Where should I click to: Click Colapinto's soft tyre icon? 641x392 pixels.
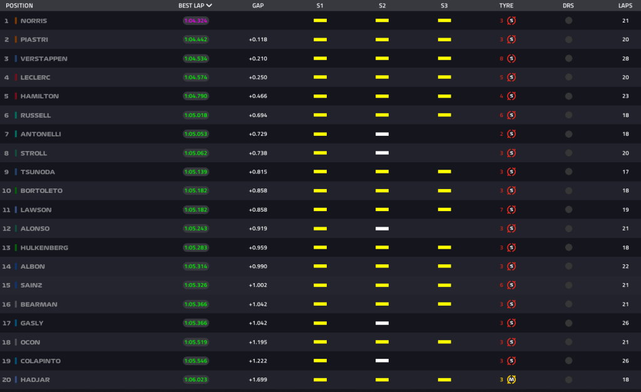coord(511,361)
